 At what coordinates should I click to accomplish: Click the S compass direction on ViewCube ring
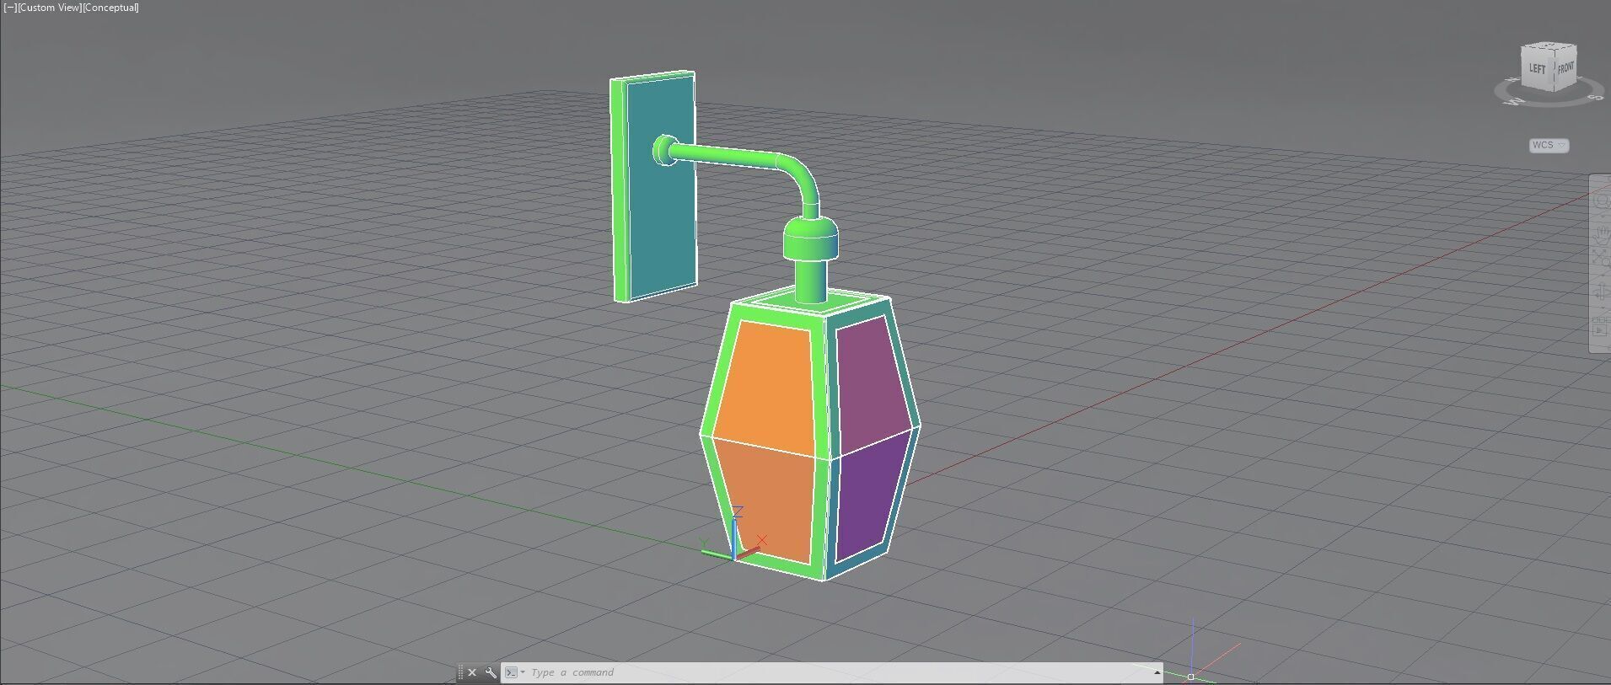(1594, 97)
